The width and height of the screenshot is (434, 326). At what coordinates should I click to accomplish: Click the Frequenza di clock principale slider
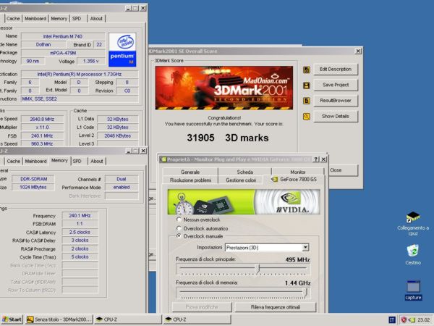[x=258, y=268]
